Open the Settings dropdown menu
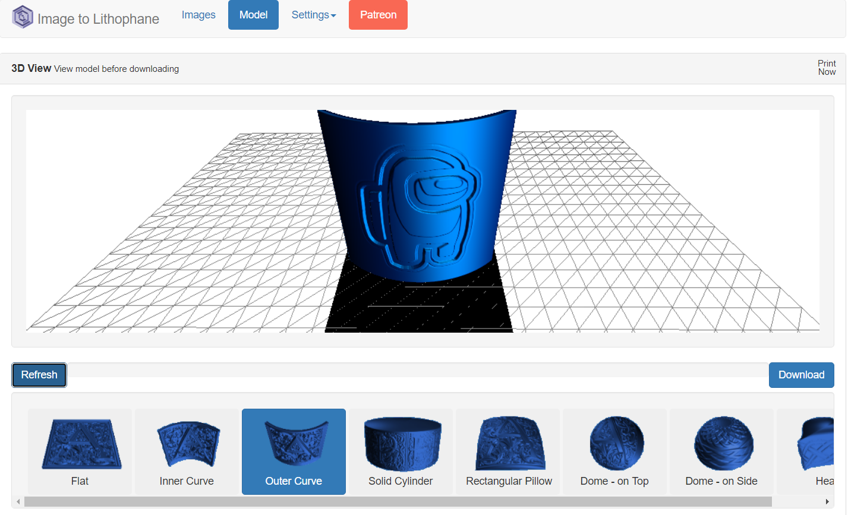848x515 pixels. (x=313, y=15)
